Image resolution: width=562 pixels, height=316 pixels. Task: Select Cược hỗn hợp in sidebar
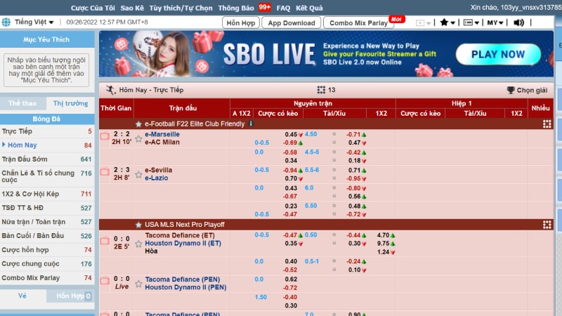(47, 250)
